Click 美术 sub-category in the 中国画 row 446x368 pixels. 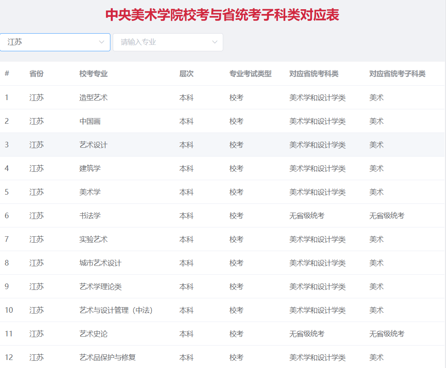[376, 121]
